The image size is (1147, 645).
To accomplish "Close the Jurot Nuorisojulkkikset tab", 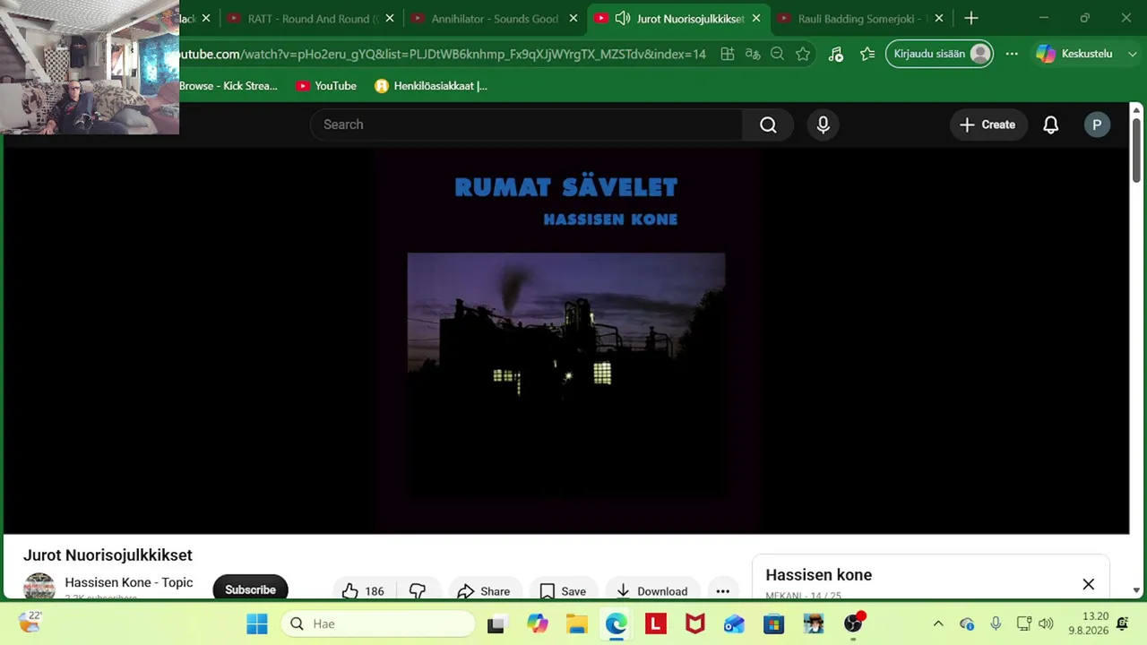I will tap(756, 18).
